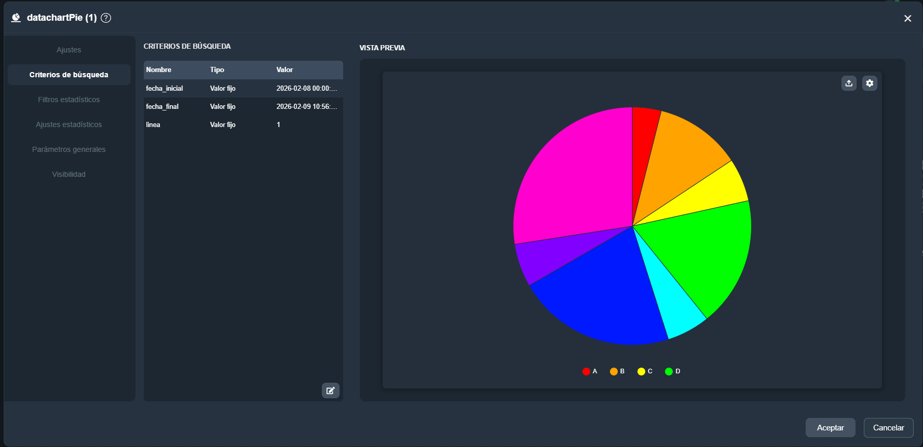Open the Ajustes tab

(x=69, y=50)
